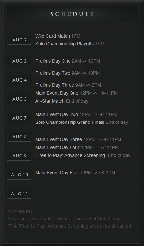Pick the AUG 9 date box
Viewport: 144px width, 246px height.
(19, 156)
